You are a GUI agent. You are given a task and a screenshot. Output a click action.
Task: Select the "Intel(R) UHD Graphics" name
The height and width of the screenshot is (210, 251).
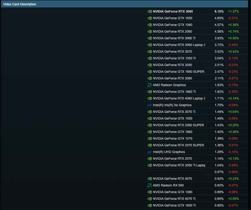coord(169,152)
